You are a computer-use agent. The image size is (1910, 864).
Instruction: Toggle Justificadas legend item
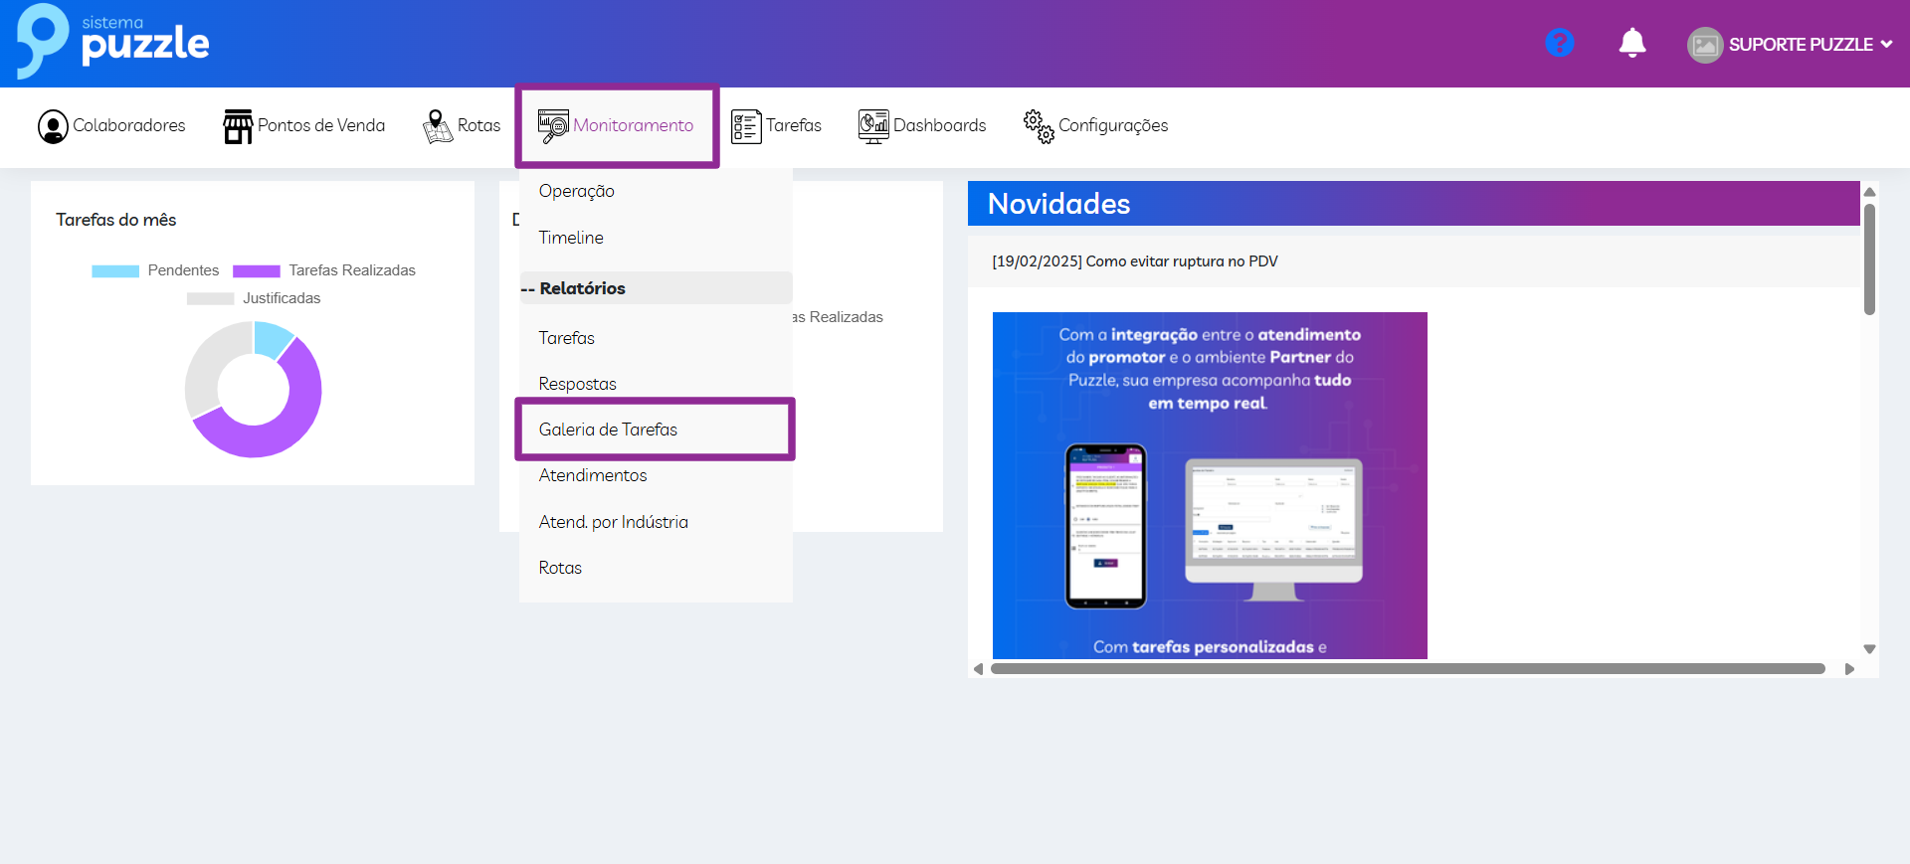(254, 298)
